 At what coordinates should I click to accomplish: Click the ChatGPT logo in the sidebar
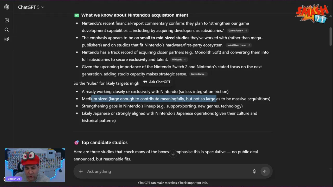(x=7, y=7)
